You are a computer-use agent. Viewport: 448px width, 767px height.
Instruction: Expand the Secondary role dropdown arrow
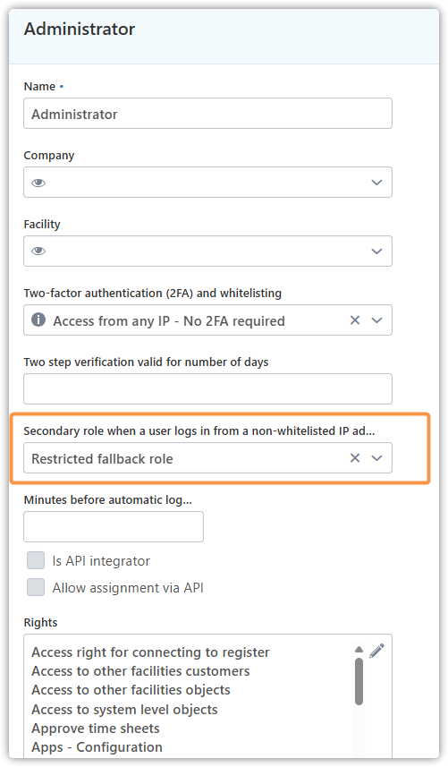[376, 458]
